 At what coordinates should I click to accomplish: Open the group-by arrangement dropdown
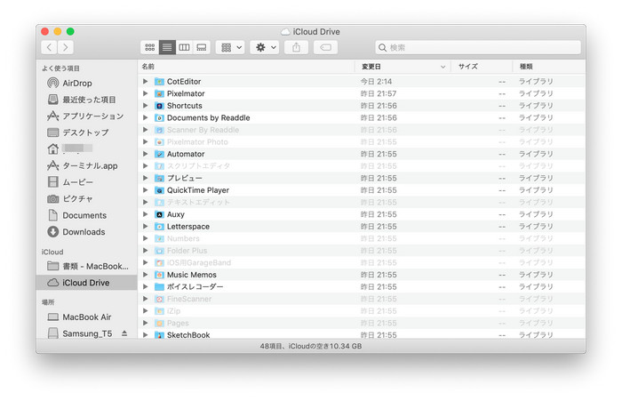[230, 47]
